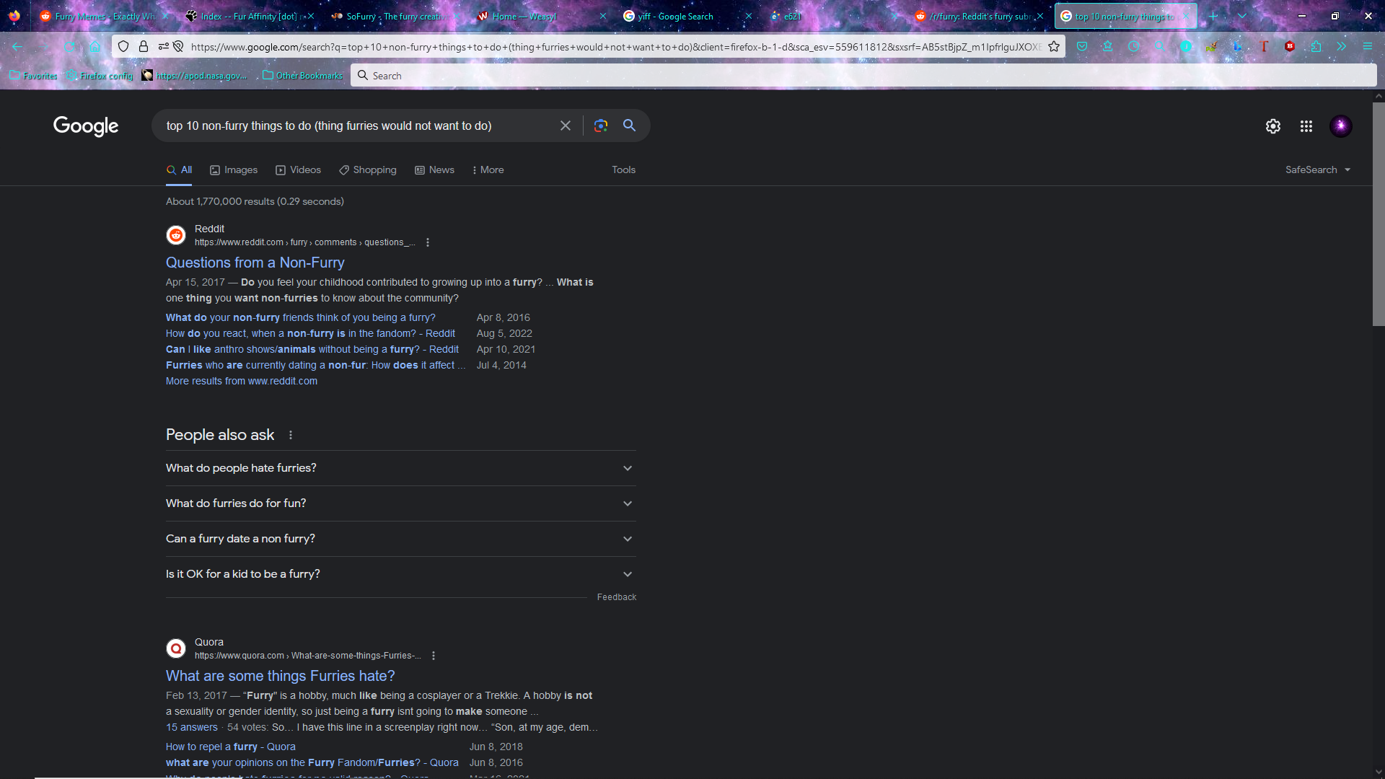Screen dimensions: 1385x779
Task: Open the Google account avatar
Action: [1341, 126]
